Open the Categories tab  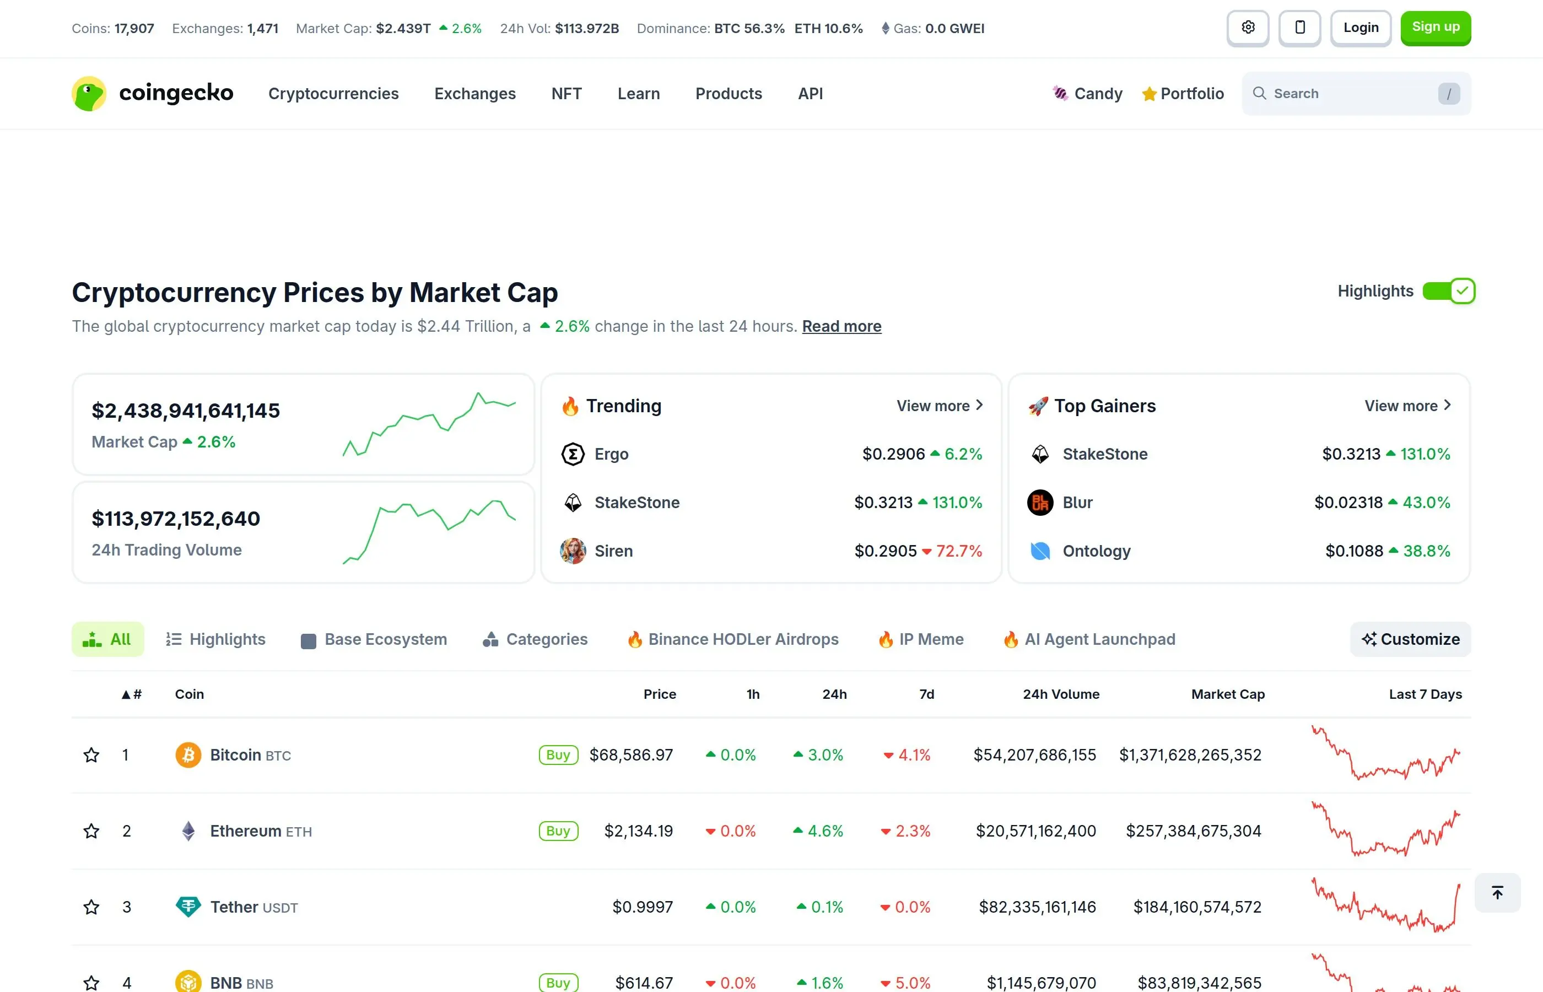[535, 639]
